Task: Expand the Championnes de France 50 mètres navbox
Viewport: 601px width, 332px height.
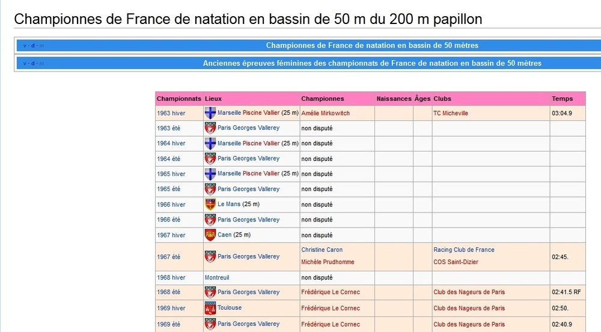Action: click(371, 45)
